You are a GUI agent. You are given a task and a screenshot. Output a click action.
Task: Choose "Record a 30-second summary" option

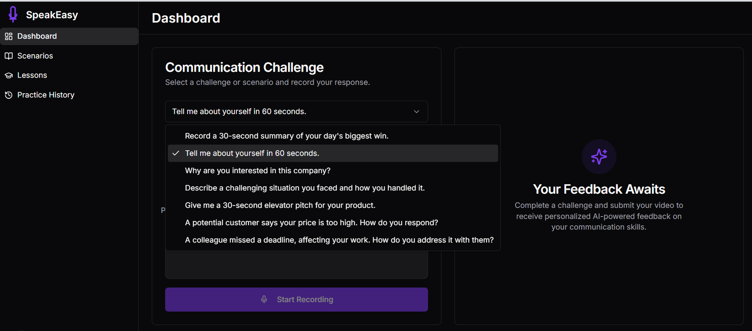click(x=286, y=136)
